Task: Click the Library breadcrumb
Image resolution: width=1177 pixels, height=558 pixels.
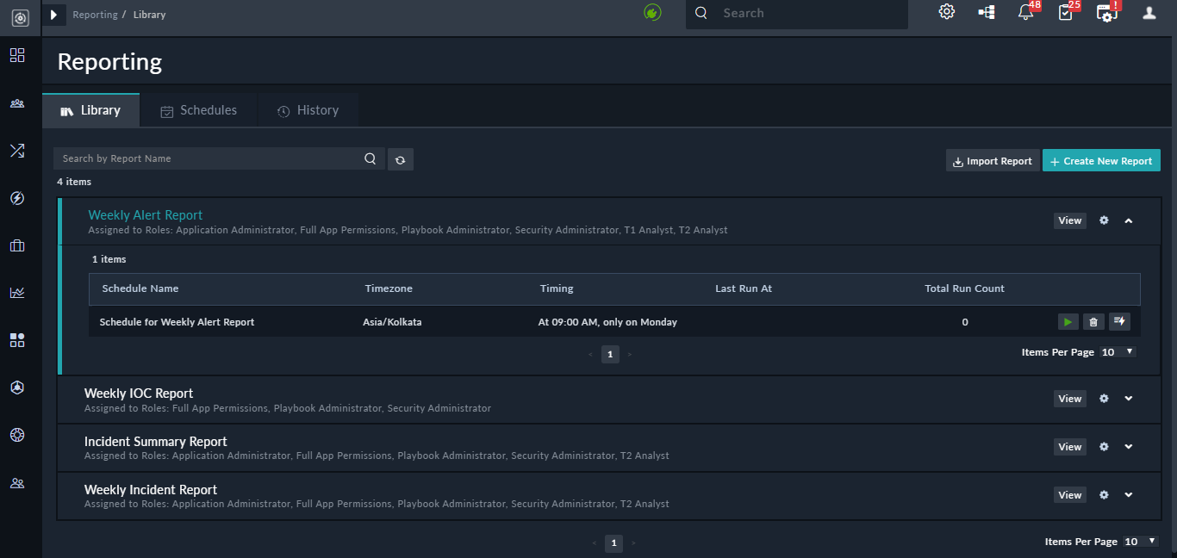Action: 150,15
